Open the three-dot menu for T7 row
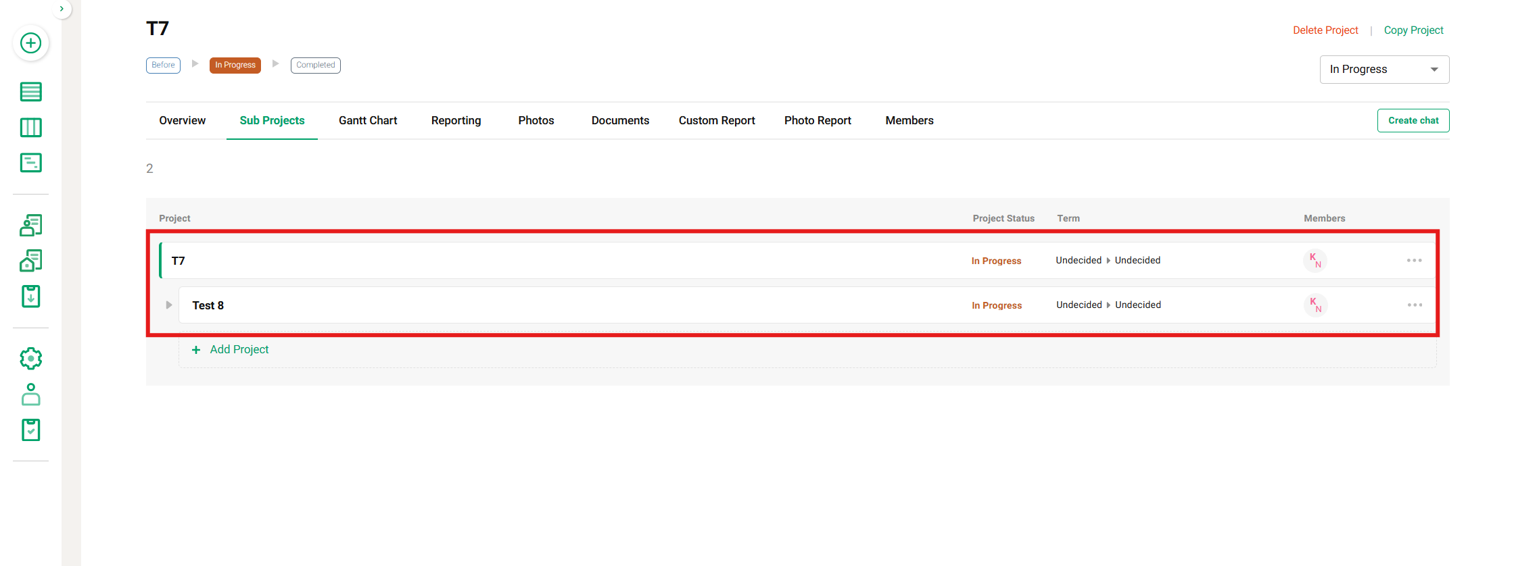The width and height of the screenshot is (1514, 566). 1414,261
